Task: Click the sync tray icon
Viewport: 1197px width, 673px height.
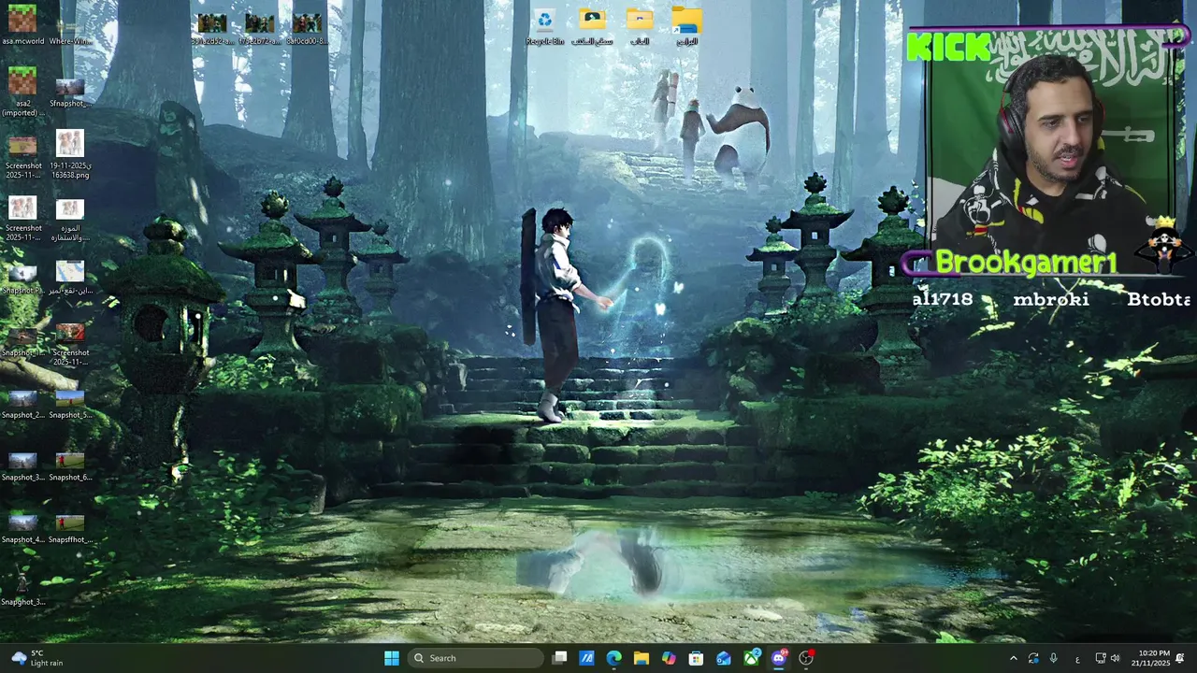Action: pos(1033,659)
